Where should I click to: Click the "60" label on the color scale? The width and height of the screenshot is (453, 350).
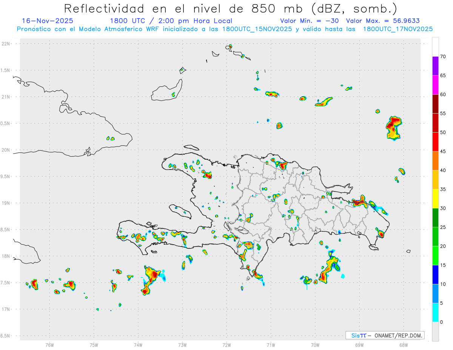pos(443,94)
